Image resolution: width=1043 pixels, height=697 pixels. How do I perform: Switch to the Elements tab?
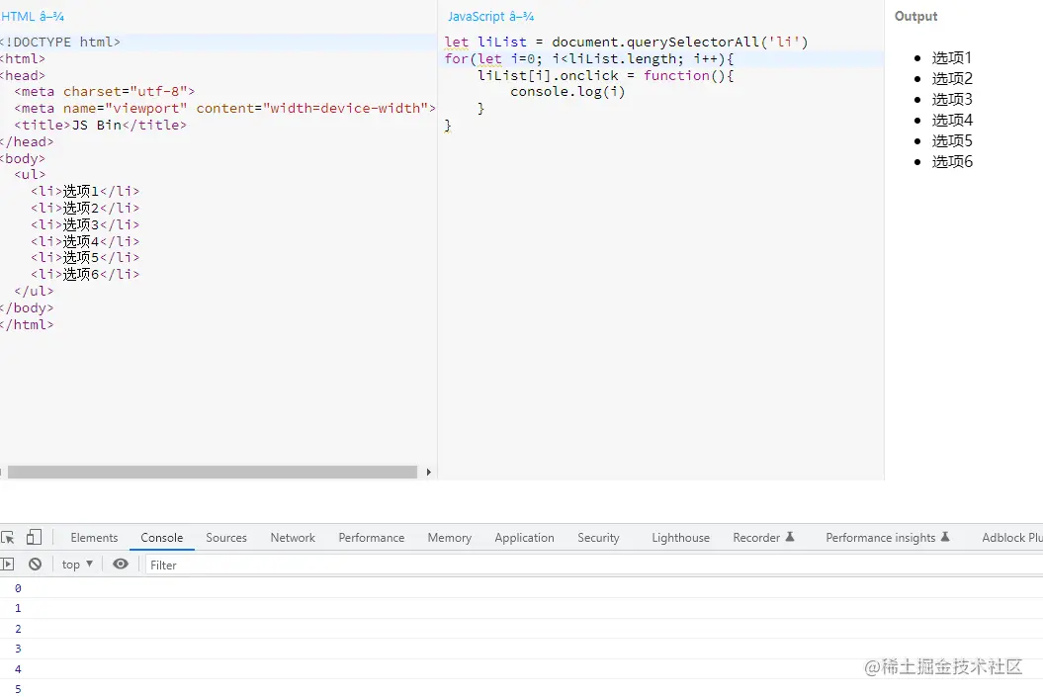(x=95, y=538)
